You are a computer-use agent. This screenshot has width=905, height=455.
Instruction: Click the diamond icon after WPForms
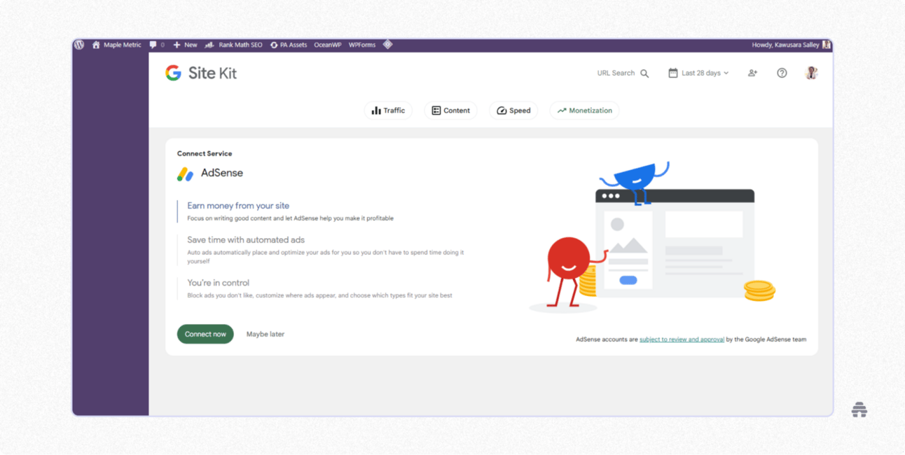[x=388, y=44]
